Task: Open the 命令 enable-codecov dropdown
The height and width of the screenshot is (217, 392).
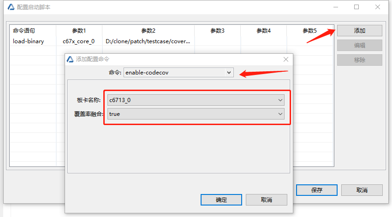Action: click(178, 73)
